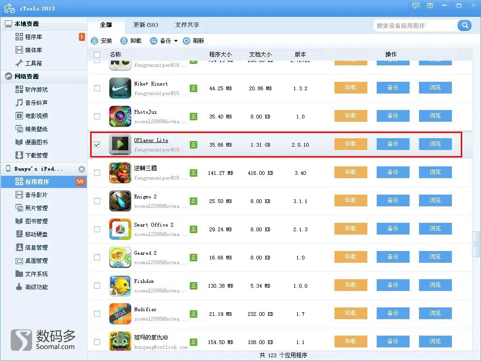Screen dimensions: 481x361
Task: Open the feedback chat icon in title bar
Action: coord(416,6)
